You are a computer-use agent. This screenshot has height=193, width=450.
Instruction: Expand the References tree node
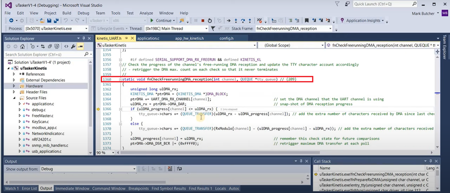(x=14, y=74)
